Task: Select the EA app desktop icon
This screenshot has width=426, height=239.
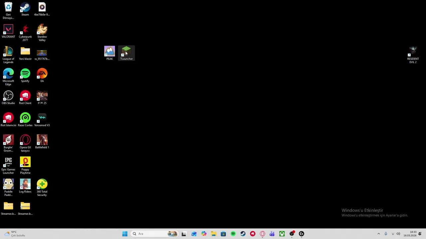Action: click(42, 75)
